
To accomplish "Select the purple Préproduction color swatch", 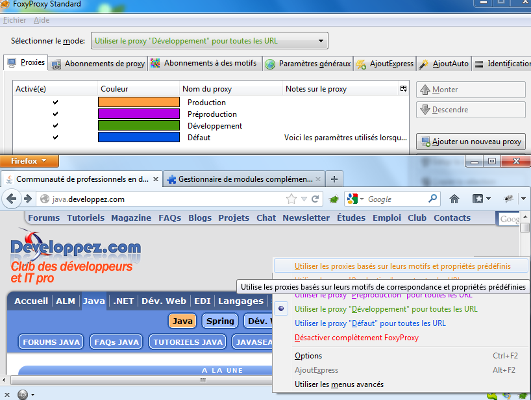I will pos(139,114).
